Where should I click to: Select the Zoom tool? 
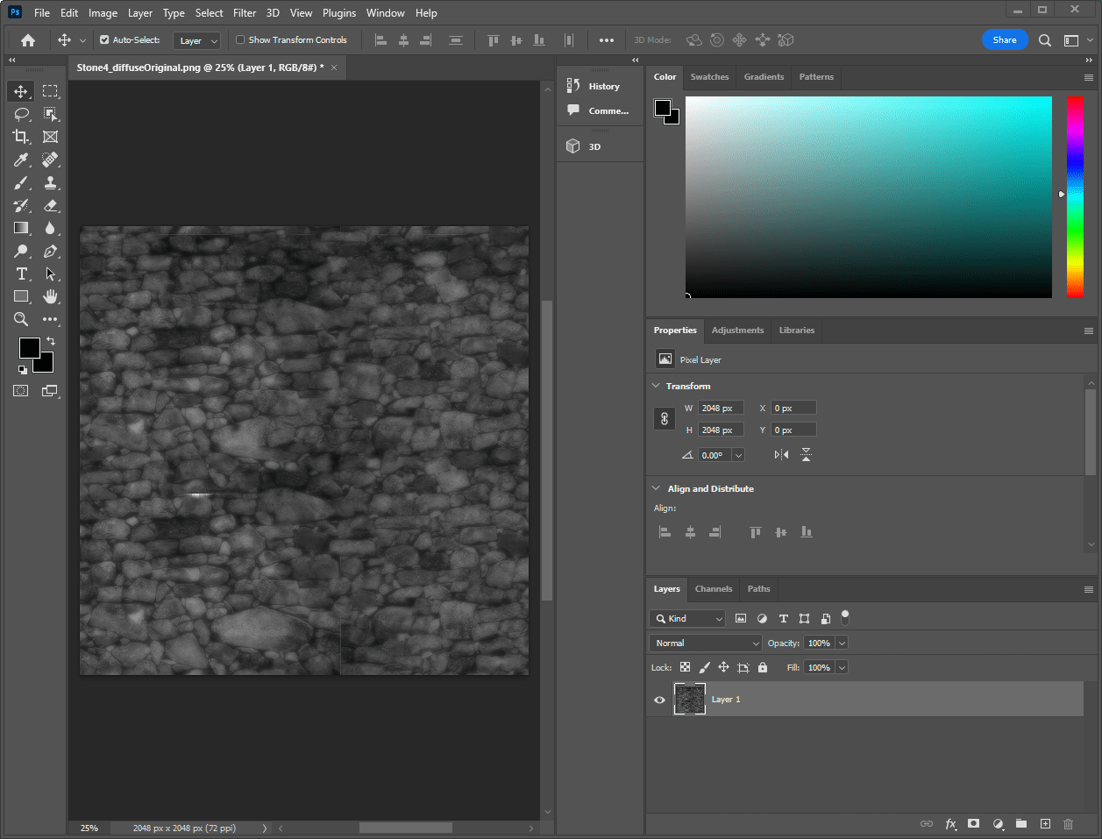[21, 319]
